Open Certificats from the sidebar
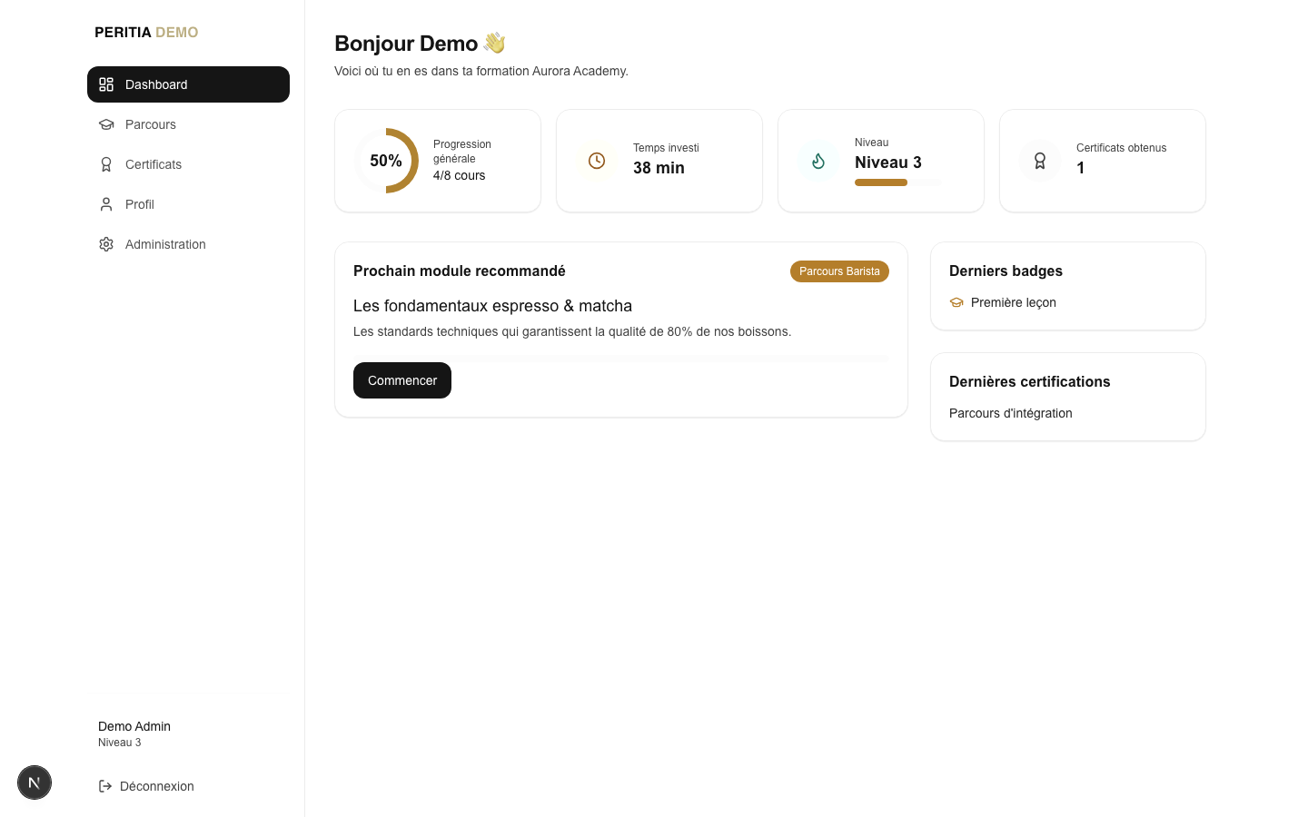Screen dimensions: 1308x817 188,164
